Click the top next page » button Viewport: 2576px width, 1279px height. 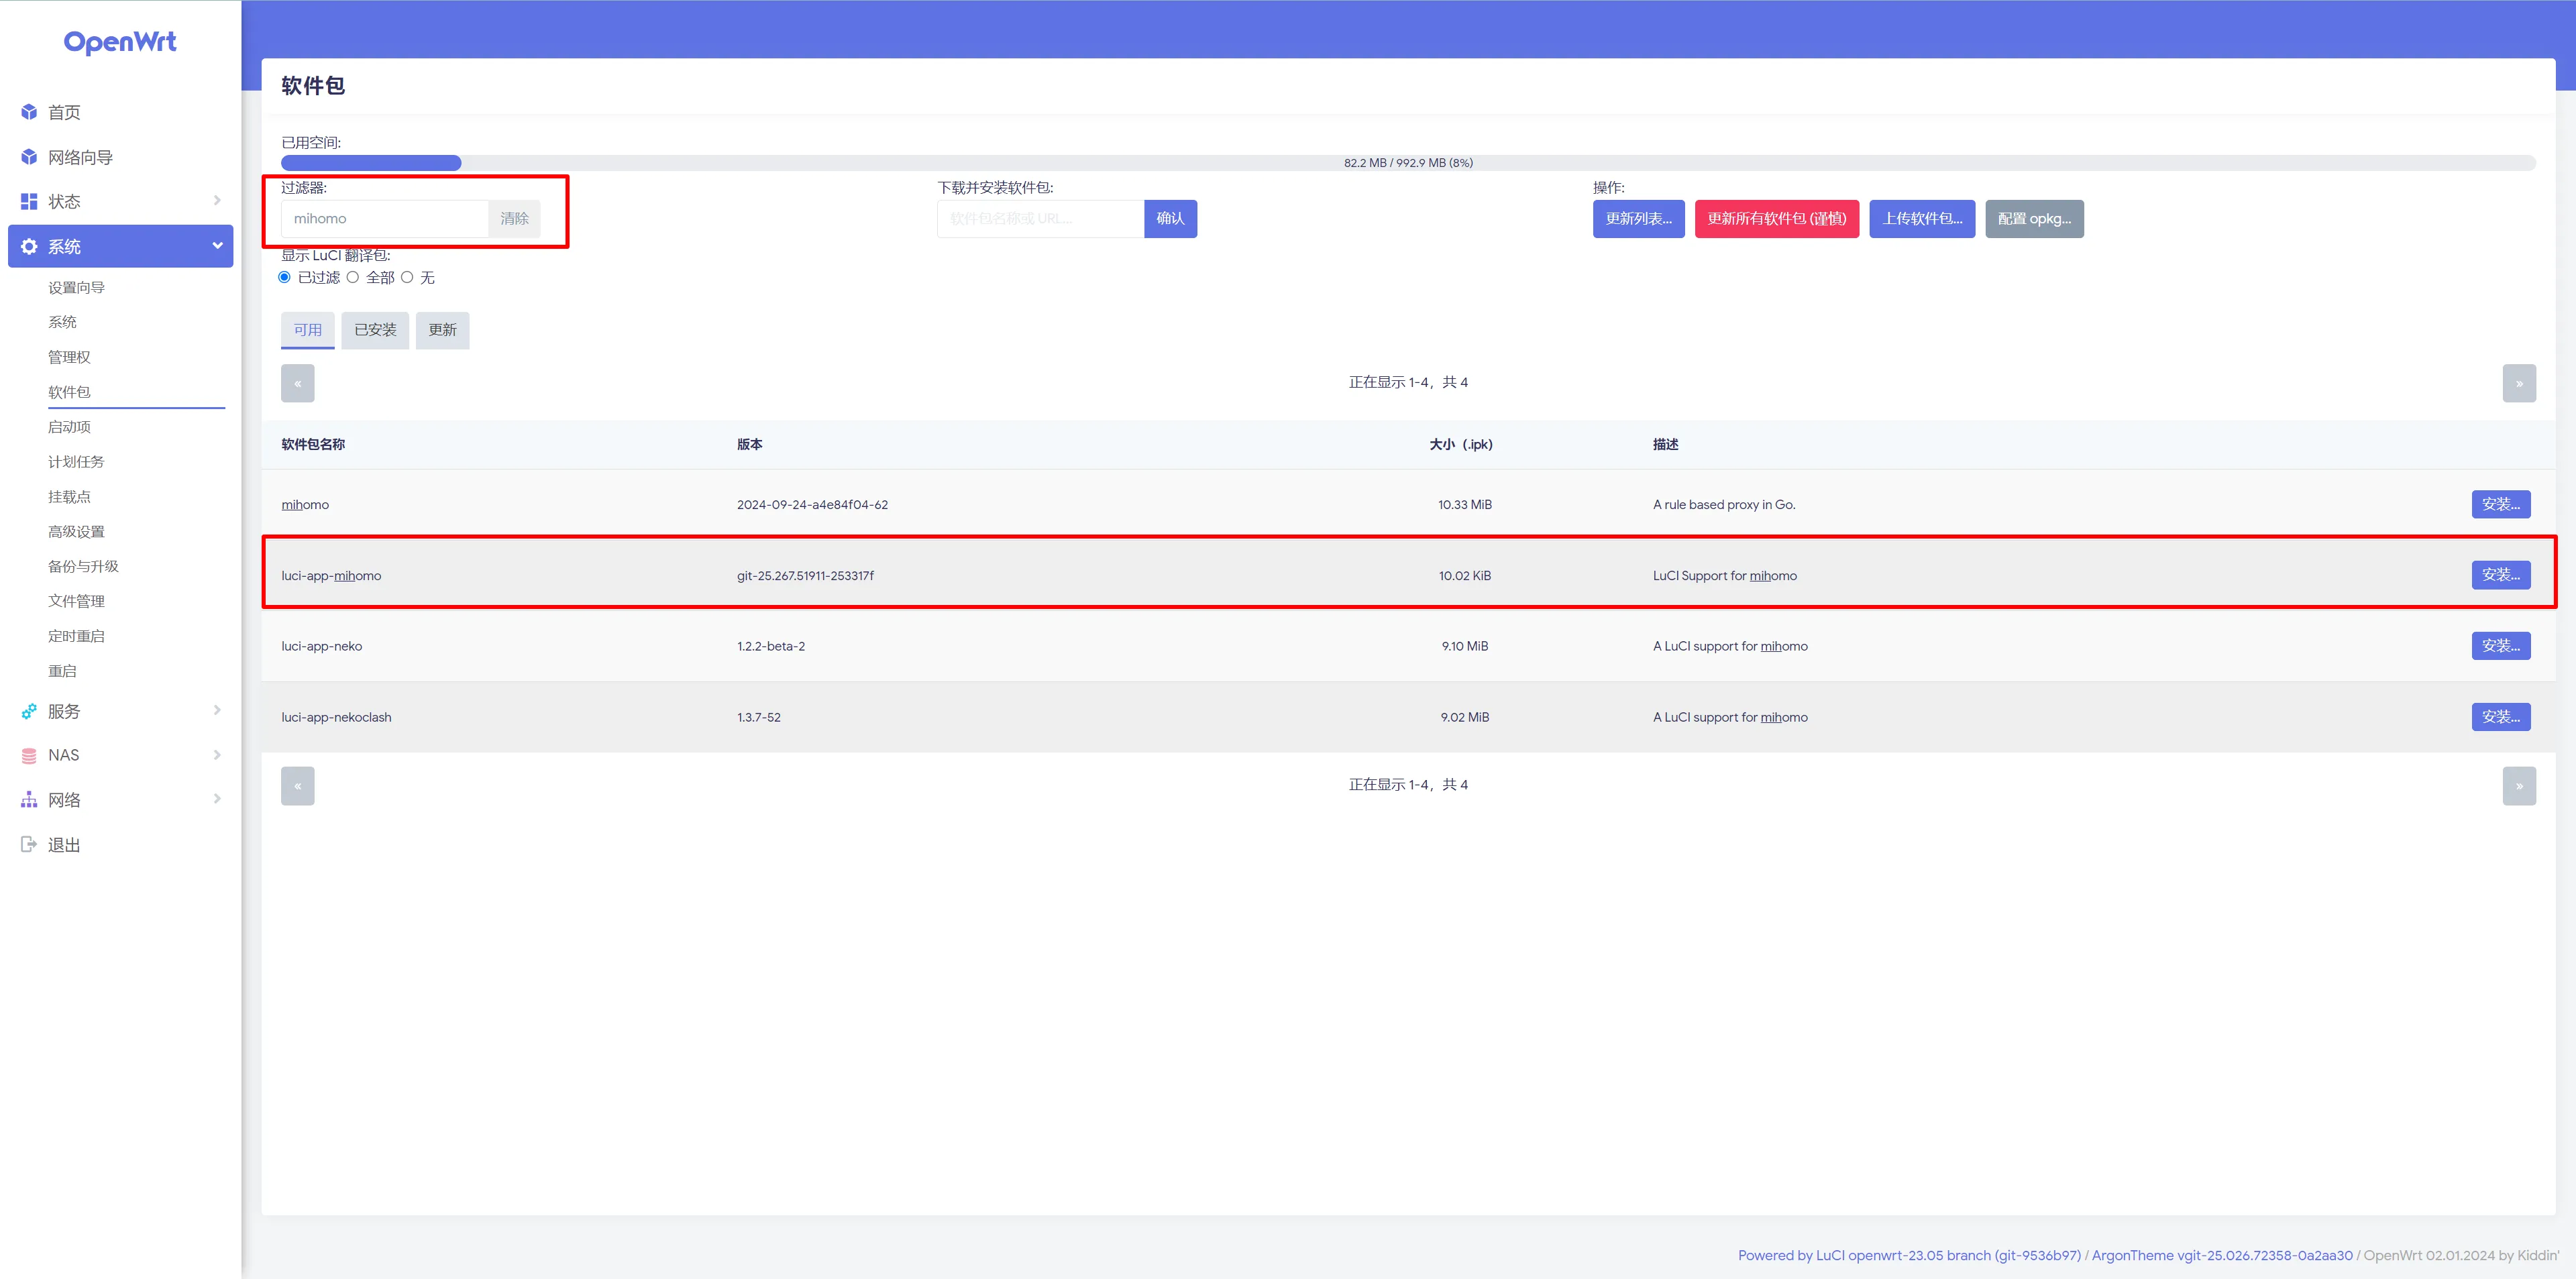2519,383
